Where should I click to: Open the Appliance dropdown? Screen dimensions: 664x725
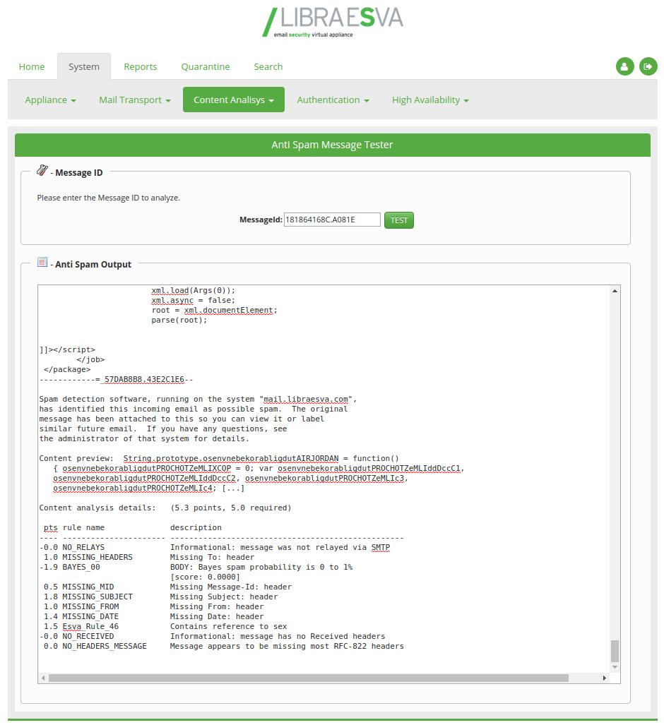pos(50,100)
